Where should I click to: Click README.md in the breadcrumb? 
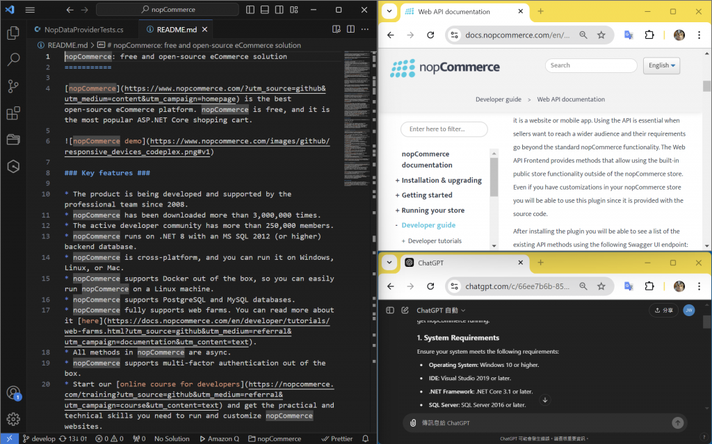67,45
